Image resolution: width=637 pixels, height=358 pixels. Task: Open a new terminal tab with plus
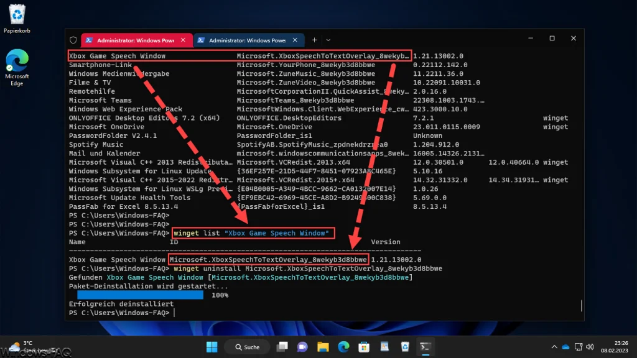(314, 40)
